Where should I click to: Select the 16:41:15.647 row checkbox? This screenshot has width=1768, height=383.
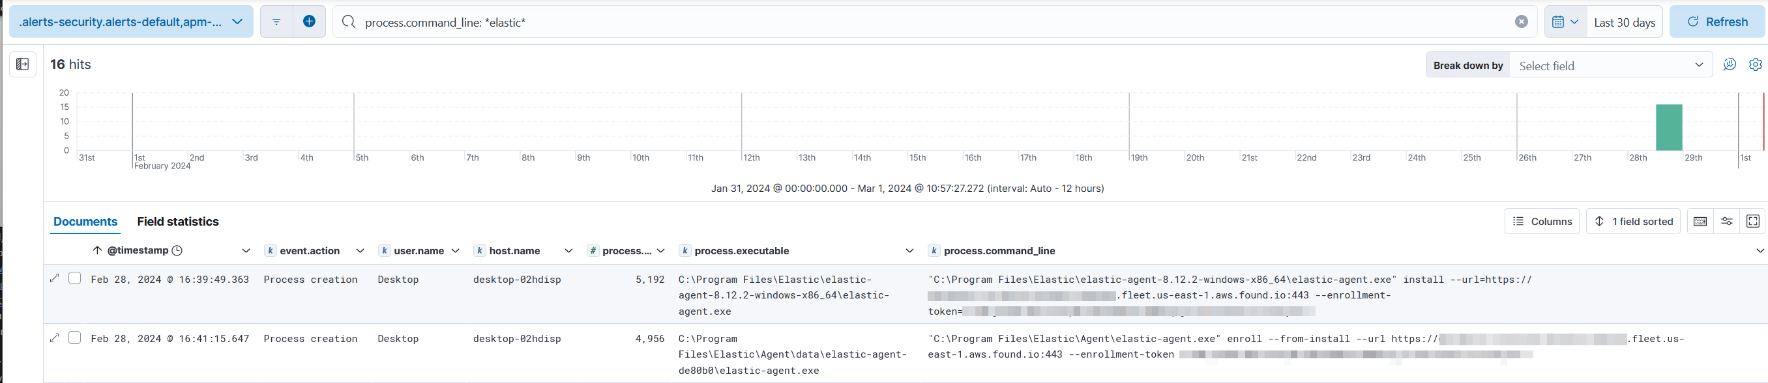pos(75,337)
